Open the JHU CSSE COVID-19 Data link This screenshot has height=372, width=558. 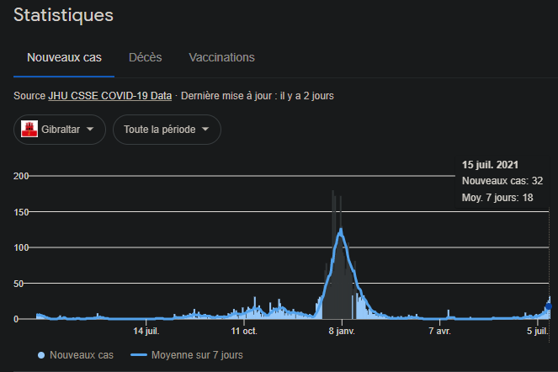(x=110, y=96)
